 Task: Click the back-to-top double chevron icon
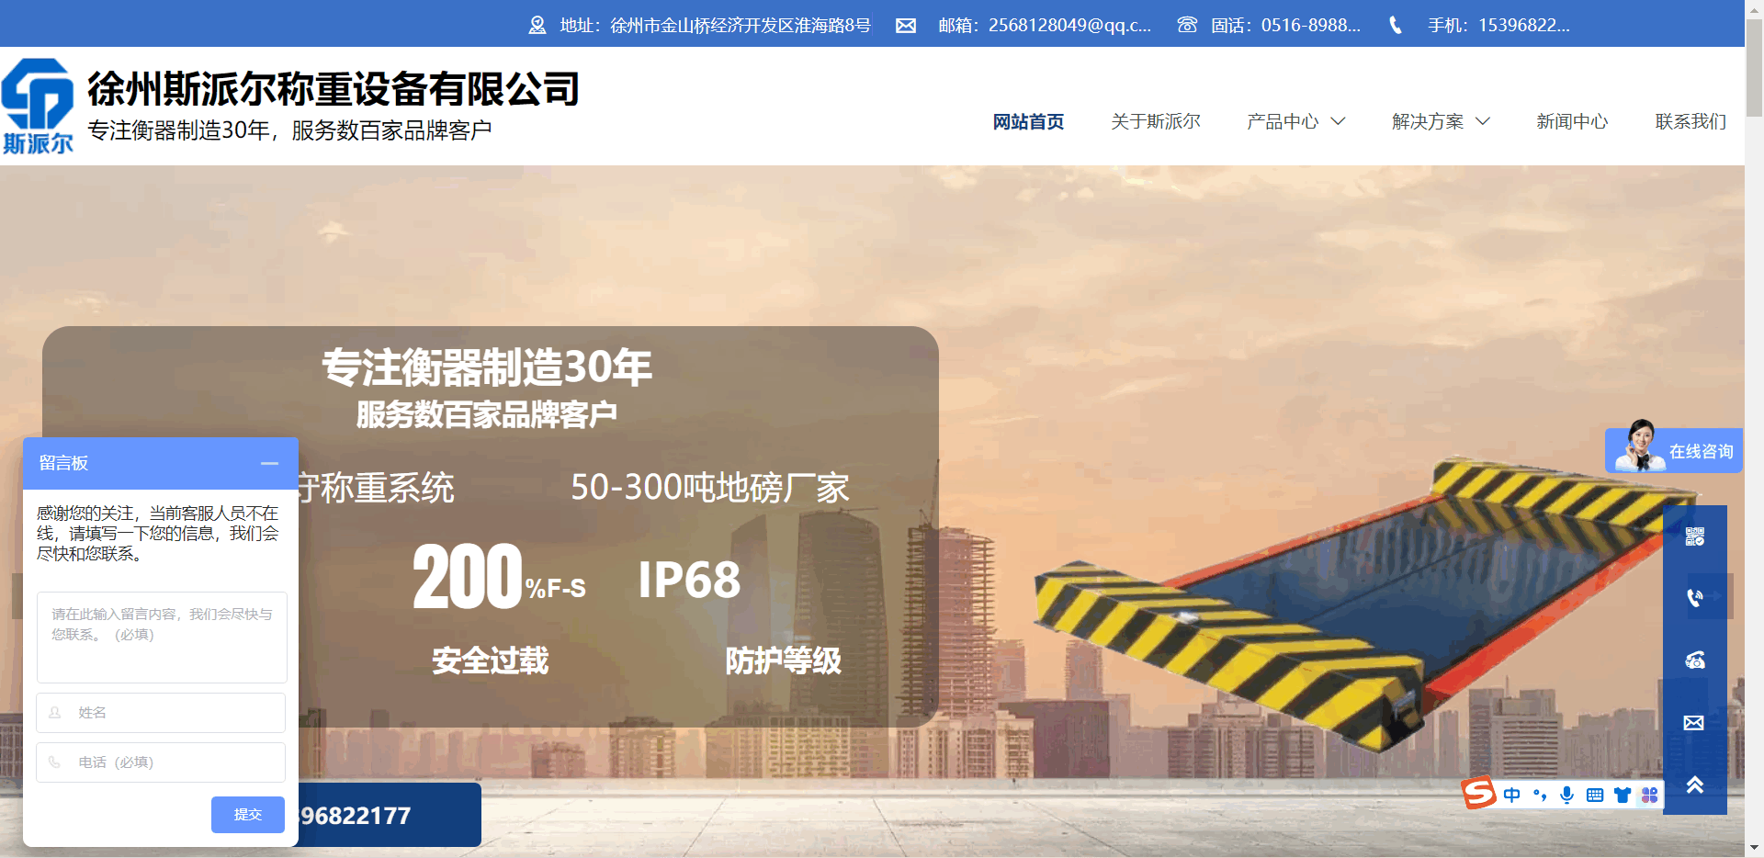[x=1695, y=785]
